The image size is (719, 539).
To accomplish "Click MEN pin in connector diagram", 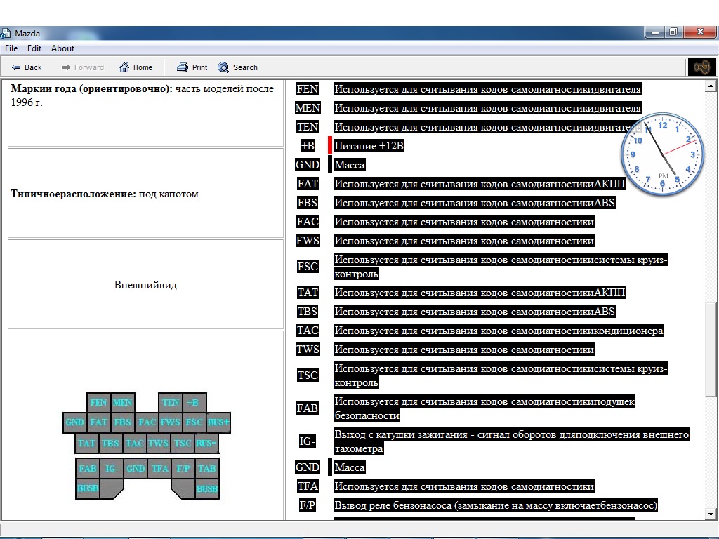I will point(123,402).
